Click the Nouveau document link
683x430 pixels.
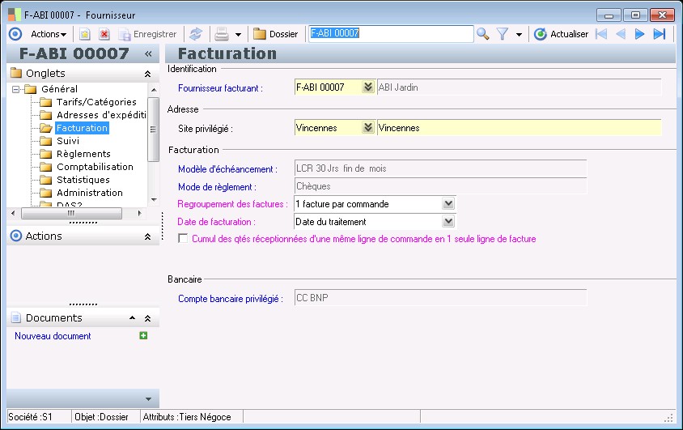(53, 336)
